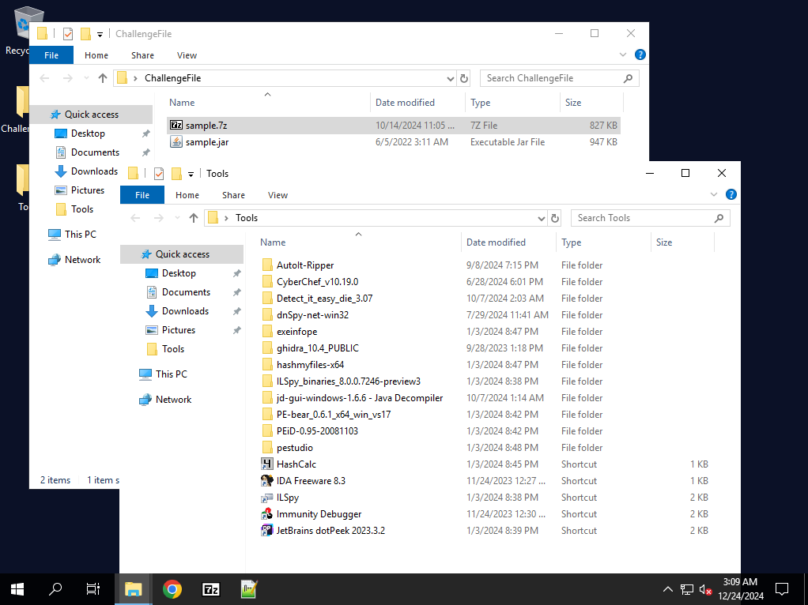Sort Tools files by Date modified column
The image size is (808, 605).
click(496, 242)
